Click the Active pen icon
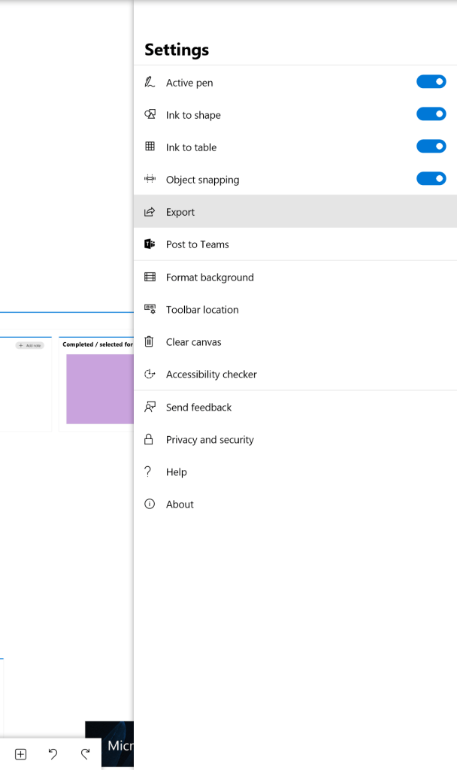 pos(150,83)
